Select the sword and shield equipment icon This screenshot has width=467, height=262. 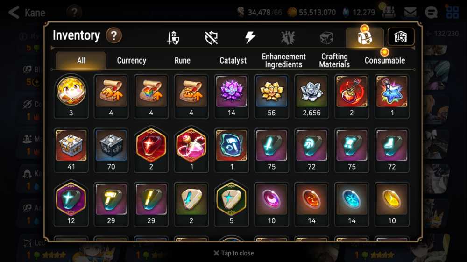pos(173,38)
